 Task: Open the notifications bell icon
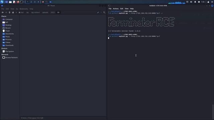[195, 2]
